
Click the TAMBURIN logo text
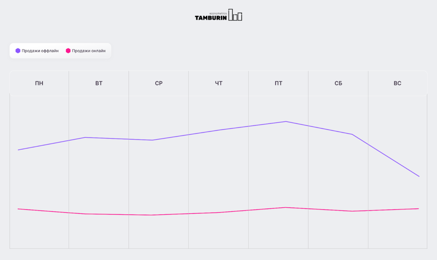coord(210,17)
